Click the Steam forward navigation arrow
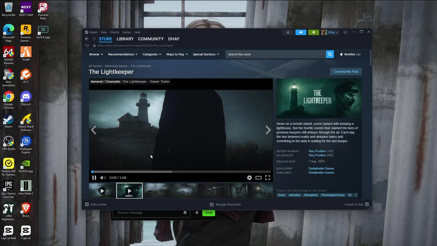 click(x=94, y=39)
